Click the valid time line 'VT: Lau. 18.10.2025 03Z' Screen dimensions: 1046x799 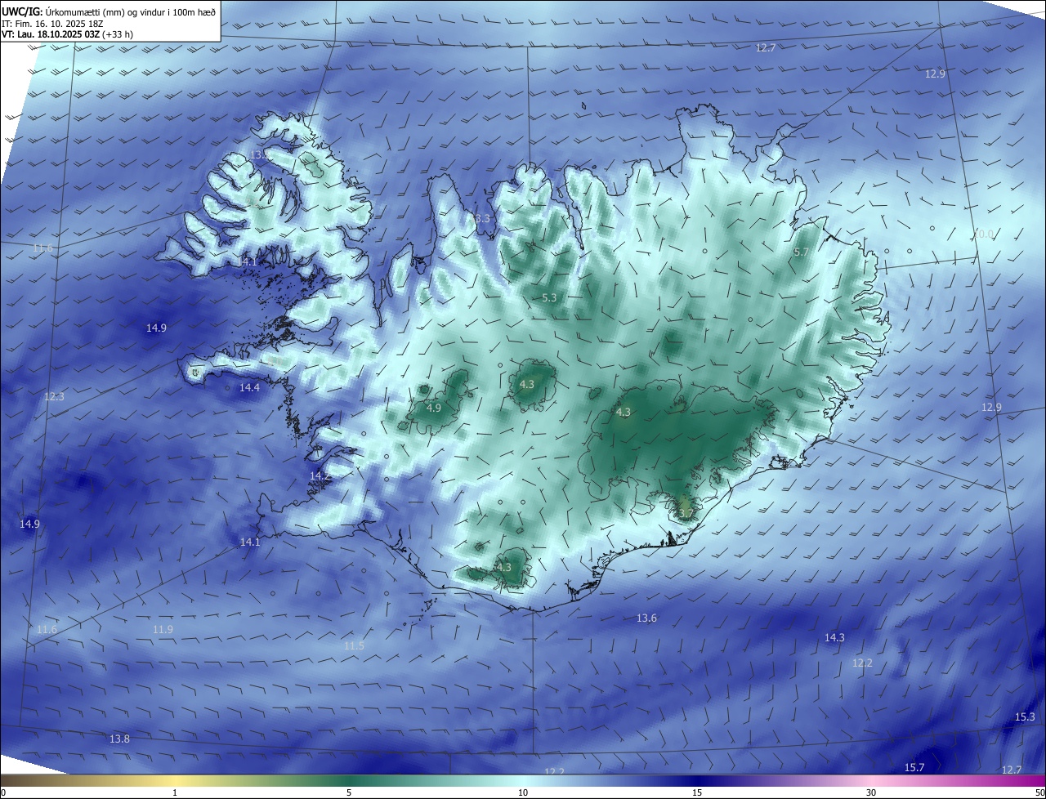[51, 35]
